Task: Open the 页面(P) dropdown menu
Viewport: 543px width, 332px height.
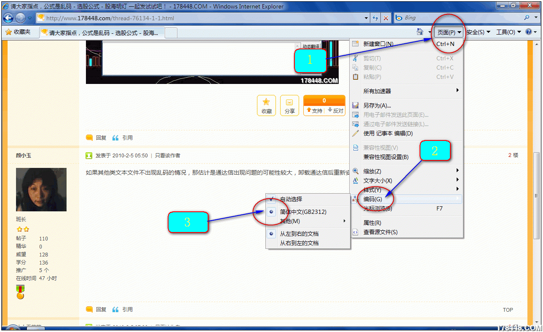Action: 449,32
